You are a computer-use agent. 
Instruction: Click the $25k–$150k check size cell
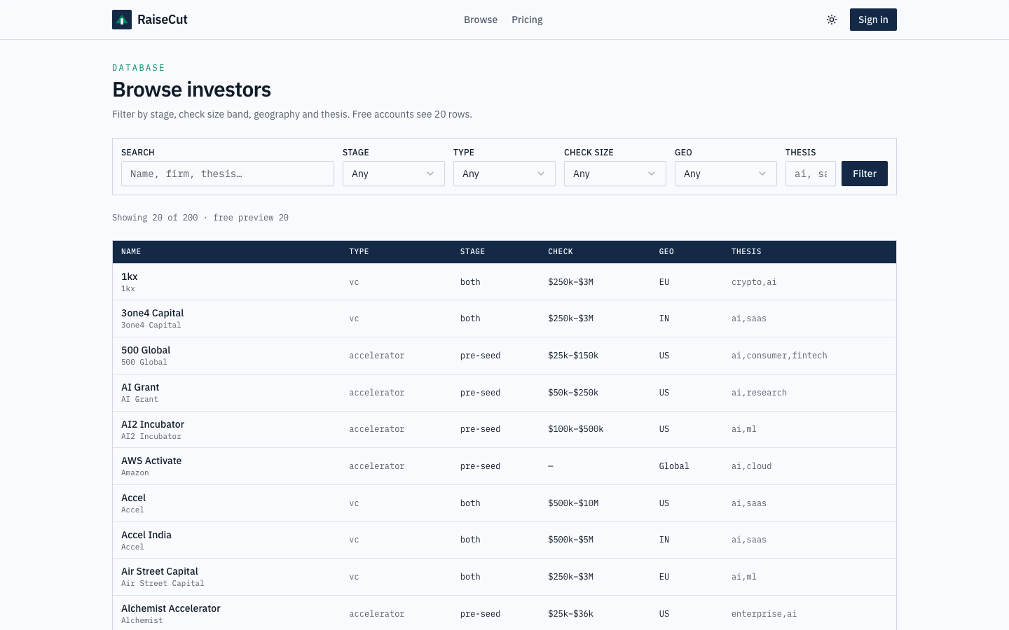coord(573,356)
